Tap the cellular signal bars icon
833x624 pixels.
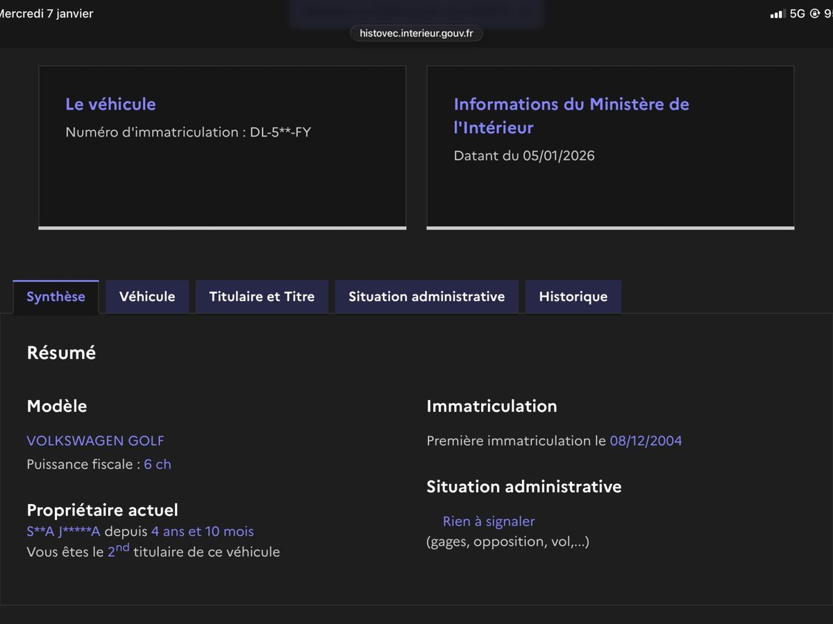click(x=777, y=14)
